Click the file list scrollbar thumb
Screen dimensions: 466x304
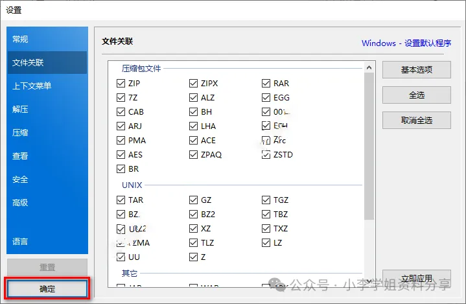pyautogui.click(x=369, y=146)
